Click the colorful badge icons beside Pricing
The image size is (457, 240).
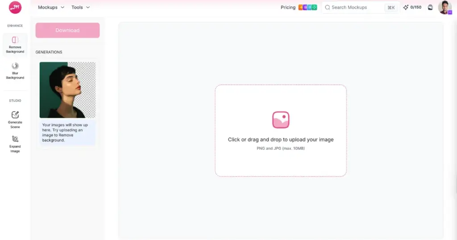click(x=307, y=7)
